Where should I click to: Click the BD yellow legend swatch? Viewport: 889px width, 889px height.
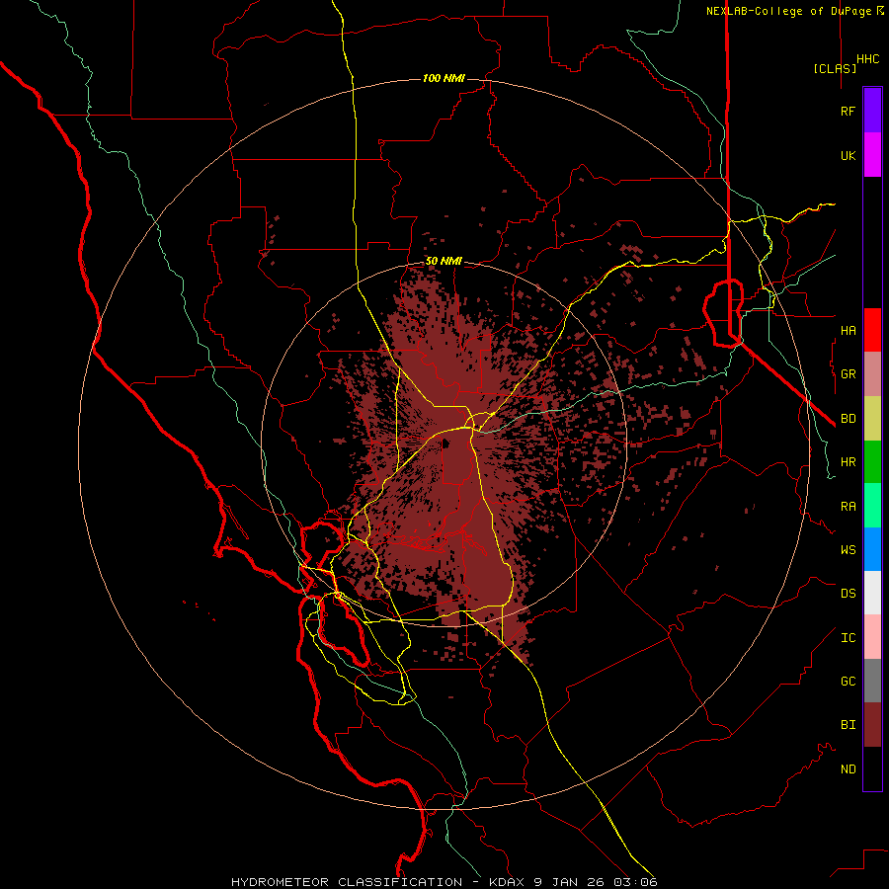[872, 419]
